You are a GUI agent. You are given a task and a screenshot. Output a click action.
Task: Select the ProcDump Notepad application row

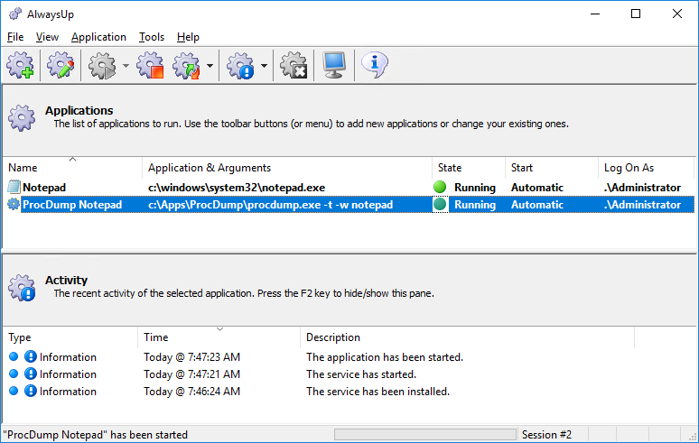click(x=349, y=205)
